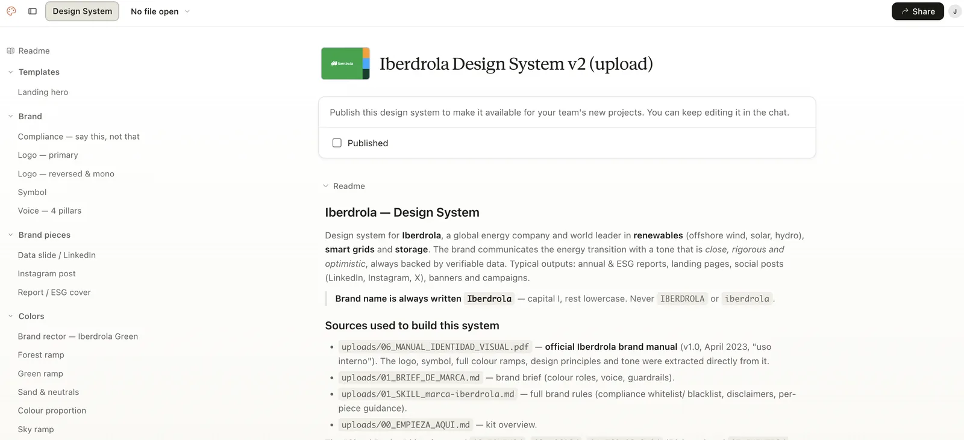
Task: Select Logo — reversed & mono item
Action: [x=66, y=173]
